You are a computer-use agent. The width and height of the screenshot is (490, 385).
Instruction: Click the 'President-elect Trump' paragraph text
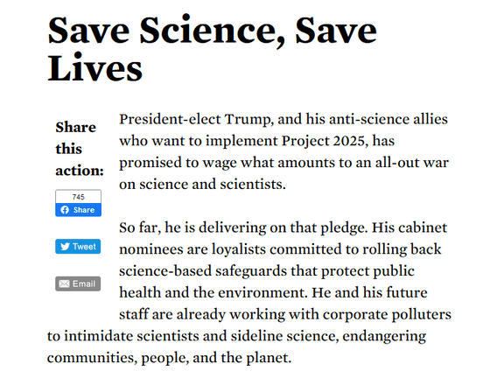click(283, 151)
